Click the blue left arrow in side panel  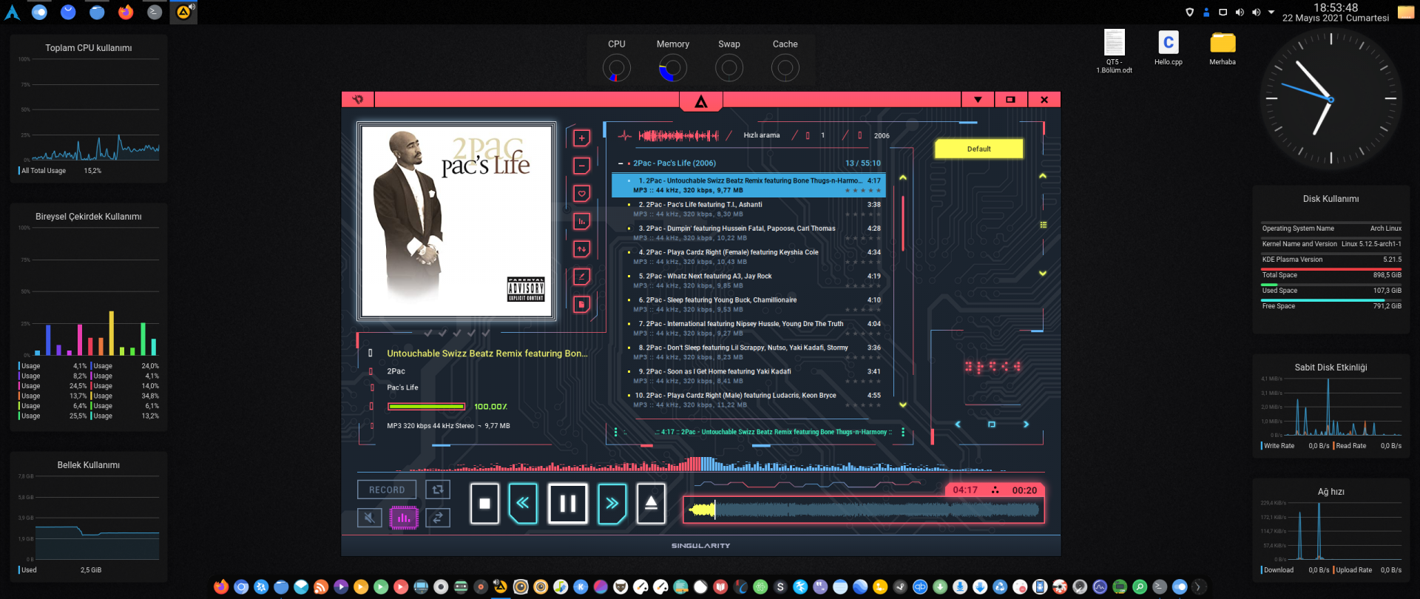[958, 424]
